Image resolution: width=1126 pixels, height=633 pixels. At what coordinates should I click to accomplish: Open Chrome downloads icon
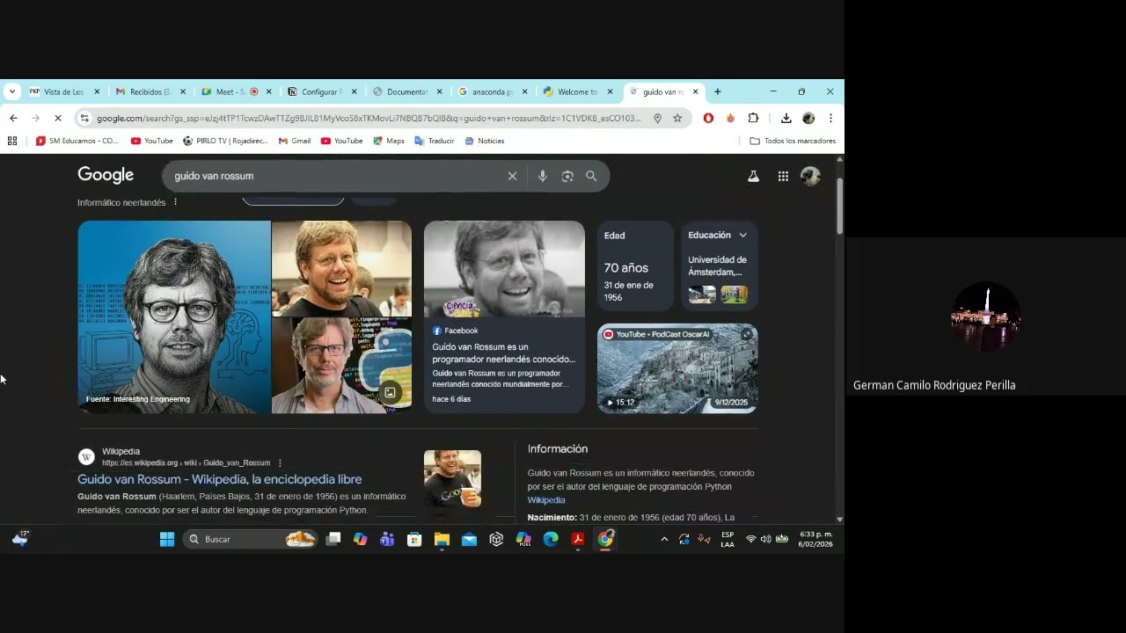tap(786, 118)
